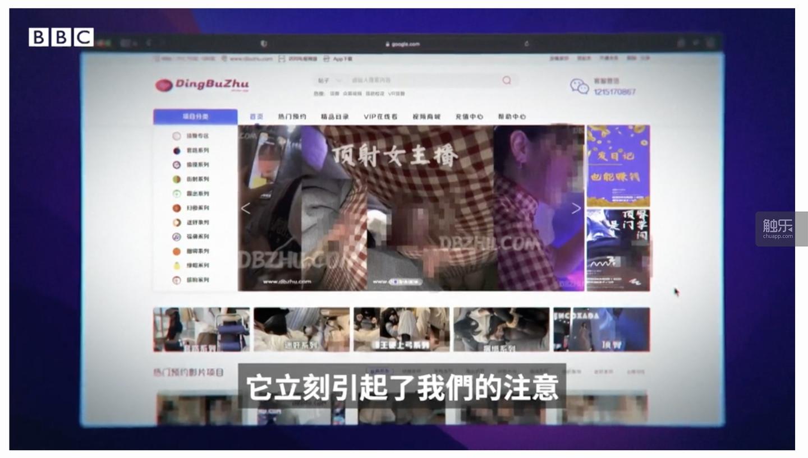Open the search type dropdown in search bar
The image size is (808, 458).
click(x=329, y=81)
